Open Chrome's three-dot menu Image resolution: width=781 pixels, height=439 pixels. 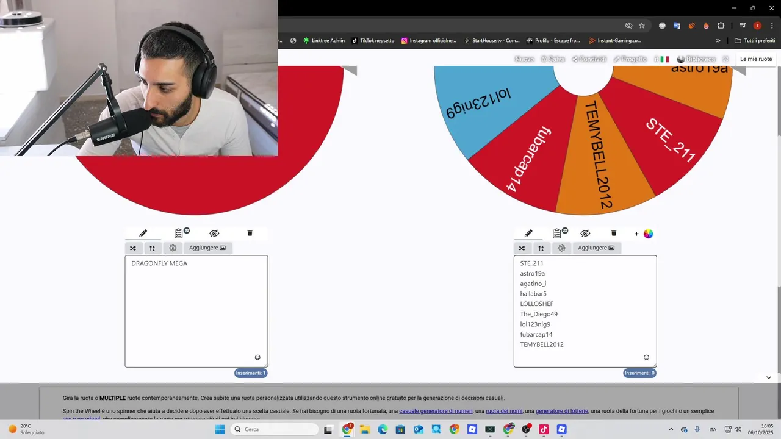pos(772,26)
